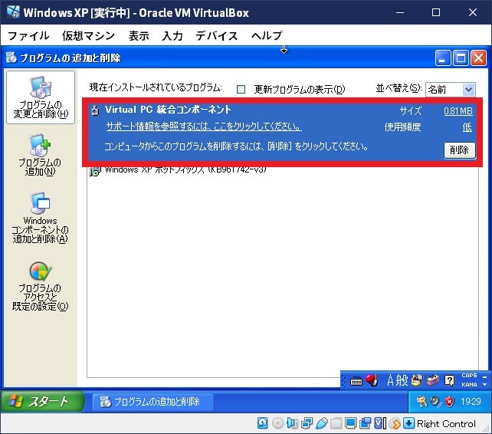Image resolution: width=492 pixels, height=434 pixels.
Task: Click the keys icon in system tray
Action: (x=421, y=401)
